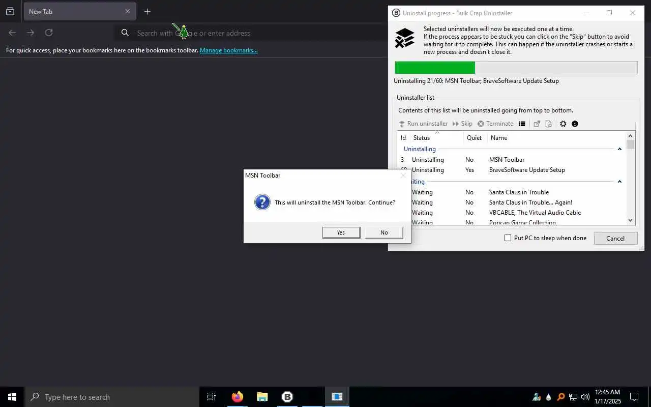Viewport: 651px width, 407px height.
Task: Click No in the MSN Toolbar dialog
Action: click(384, 232)
